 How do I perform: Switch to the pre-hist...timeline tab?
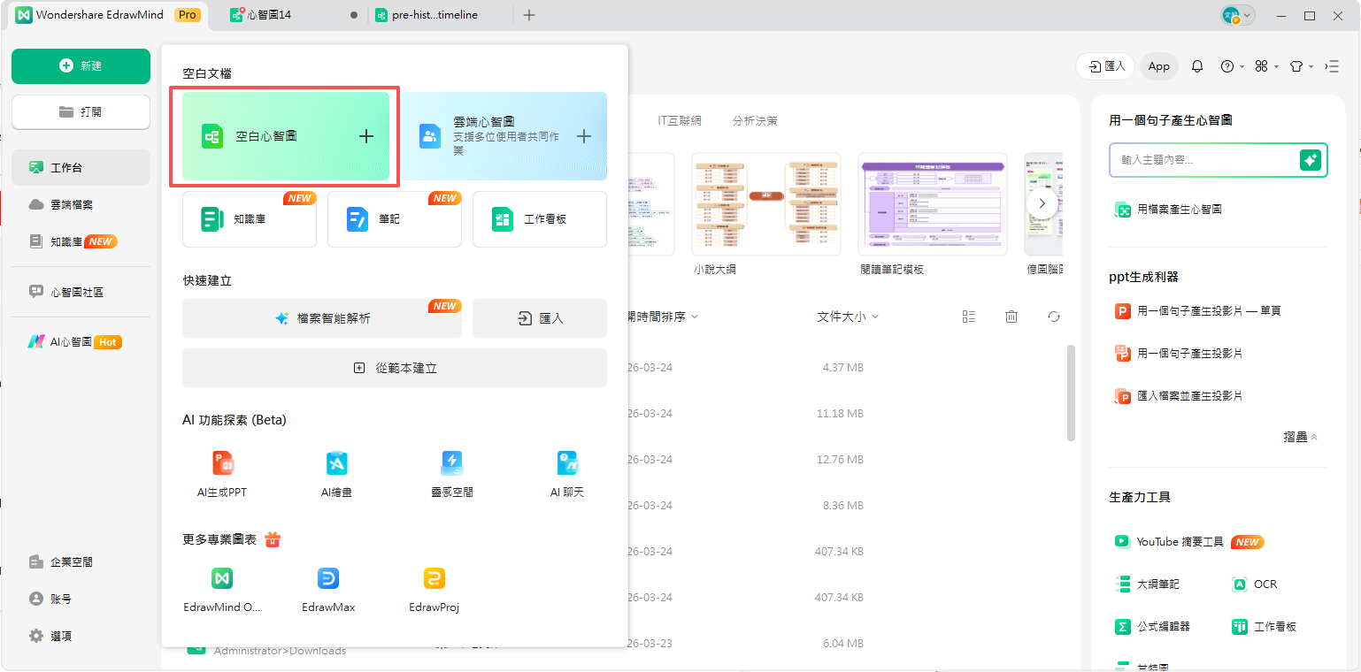[x=433, y=14]
